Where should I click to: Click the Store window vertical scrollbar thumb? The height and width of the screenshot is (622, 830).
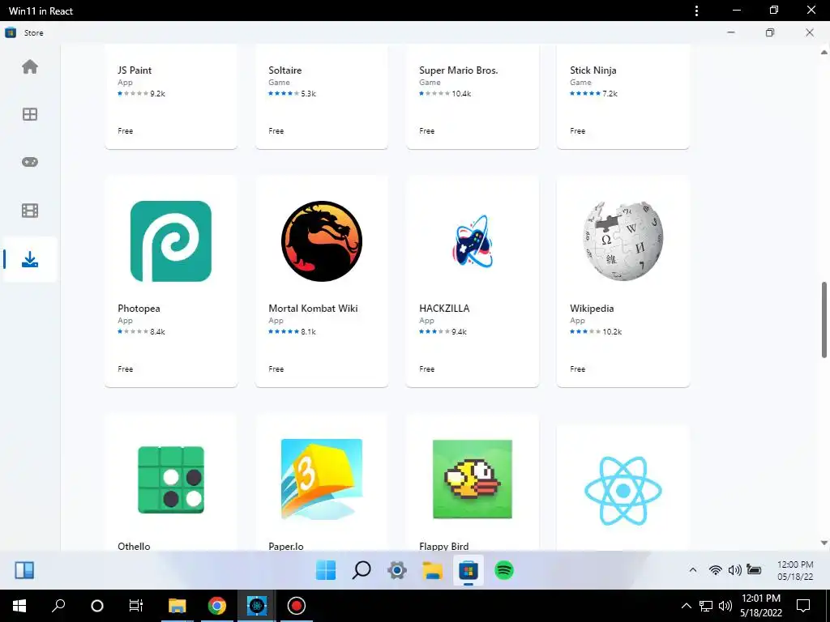tap(824, 320)
